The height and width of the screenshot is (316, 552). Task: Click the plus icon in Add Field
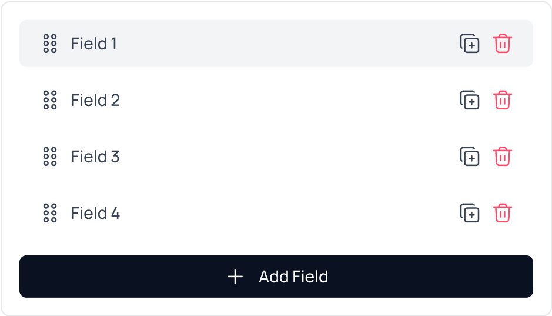(235, 277)
